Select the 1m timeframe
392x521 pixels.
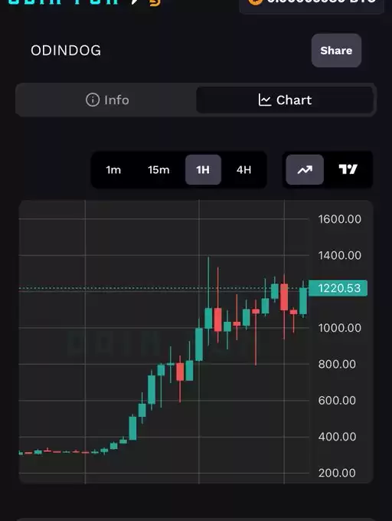(x=113, y=170)
